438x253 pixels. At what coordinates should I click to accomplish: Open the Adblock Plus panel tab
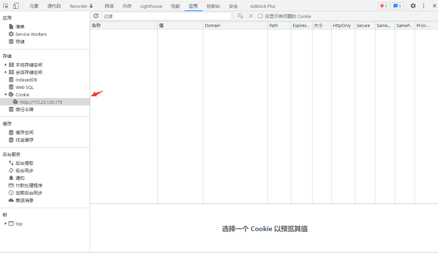click(x=263, y=6)
